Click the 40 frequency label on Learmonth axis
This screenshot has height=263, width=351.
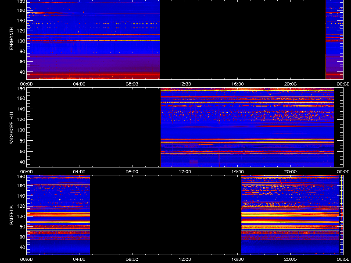click(x=23, y=72)
